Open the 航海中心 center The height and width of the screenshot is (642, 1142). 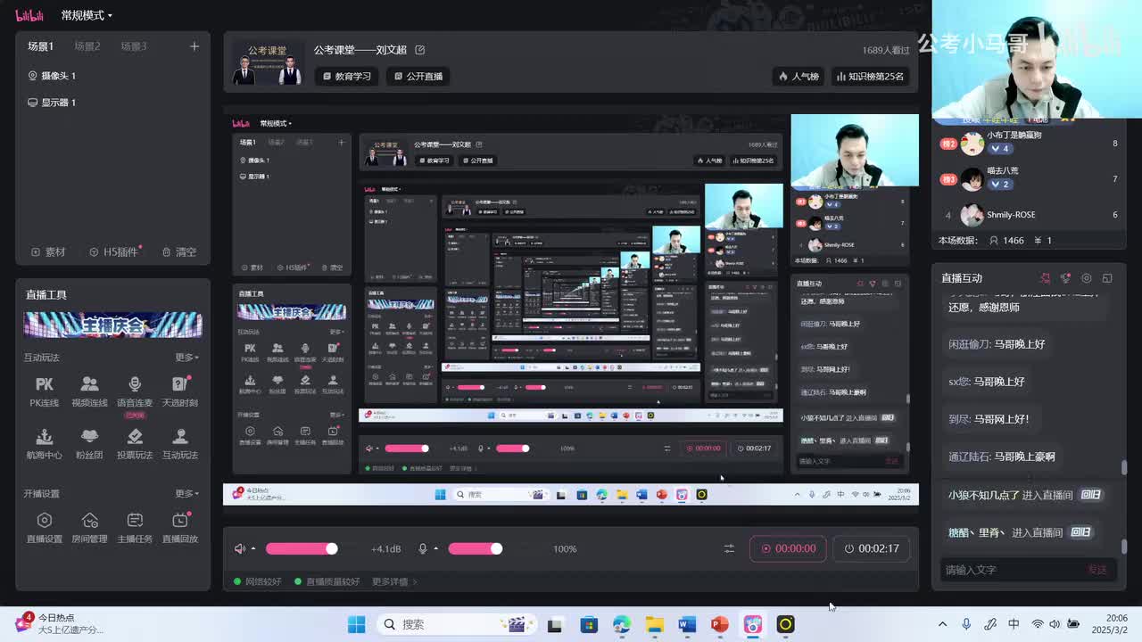tap(44, 443)
